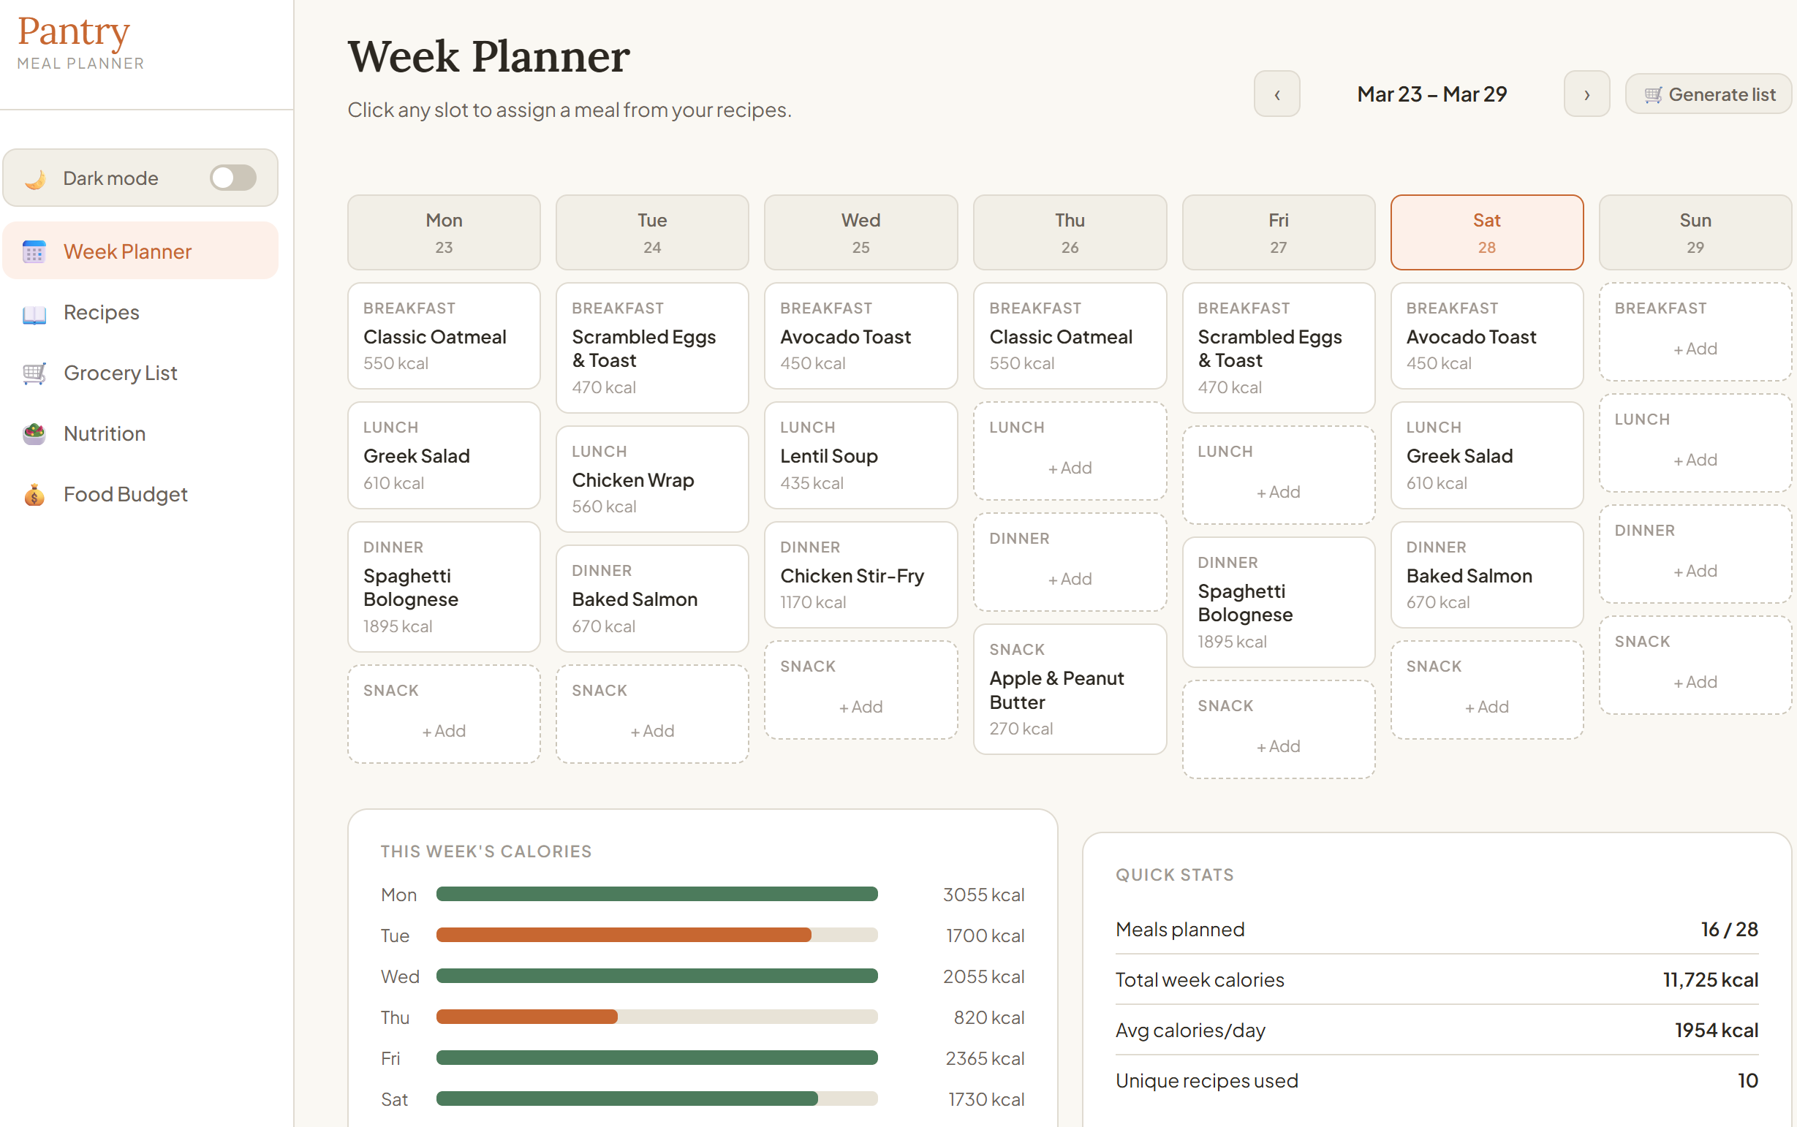Viewport: 1797px width, 1127px height.
Task: Advance to the next week with the right chevron
Action: point(1586,94)
